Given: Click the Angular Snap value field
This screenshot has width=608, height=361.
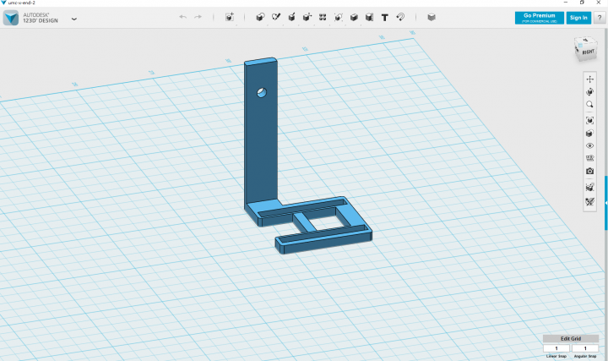Looking at the screenshot, I should (585, 348).
